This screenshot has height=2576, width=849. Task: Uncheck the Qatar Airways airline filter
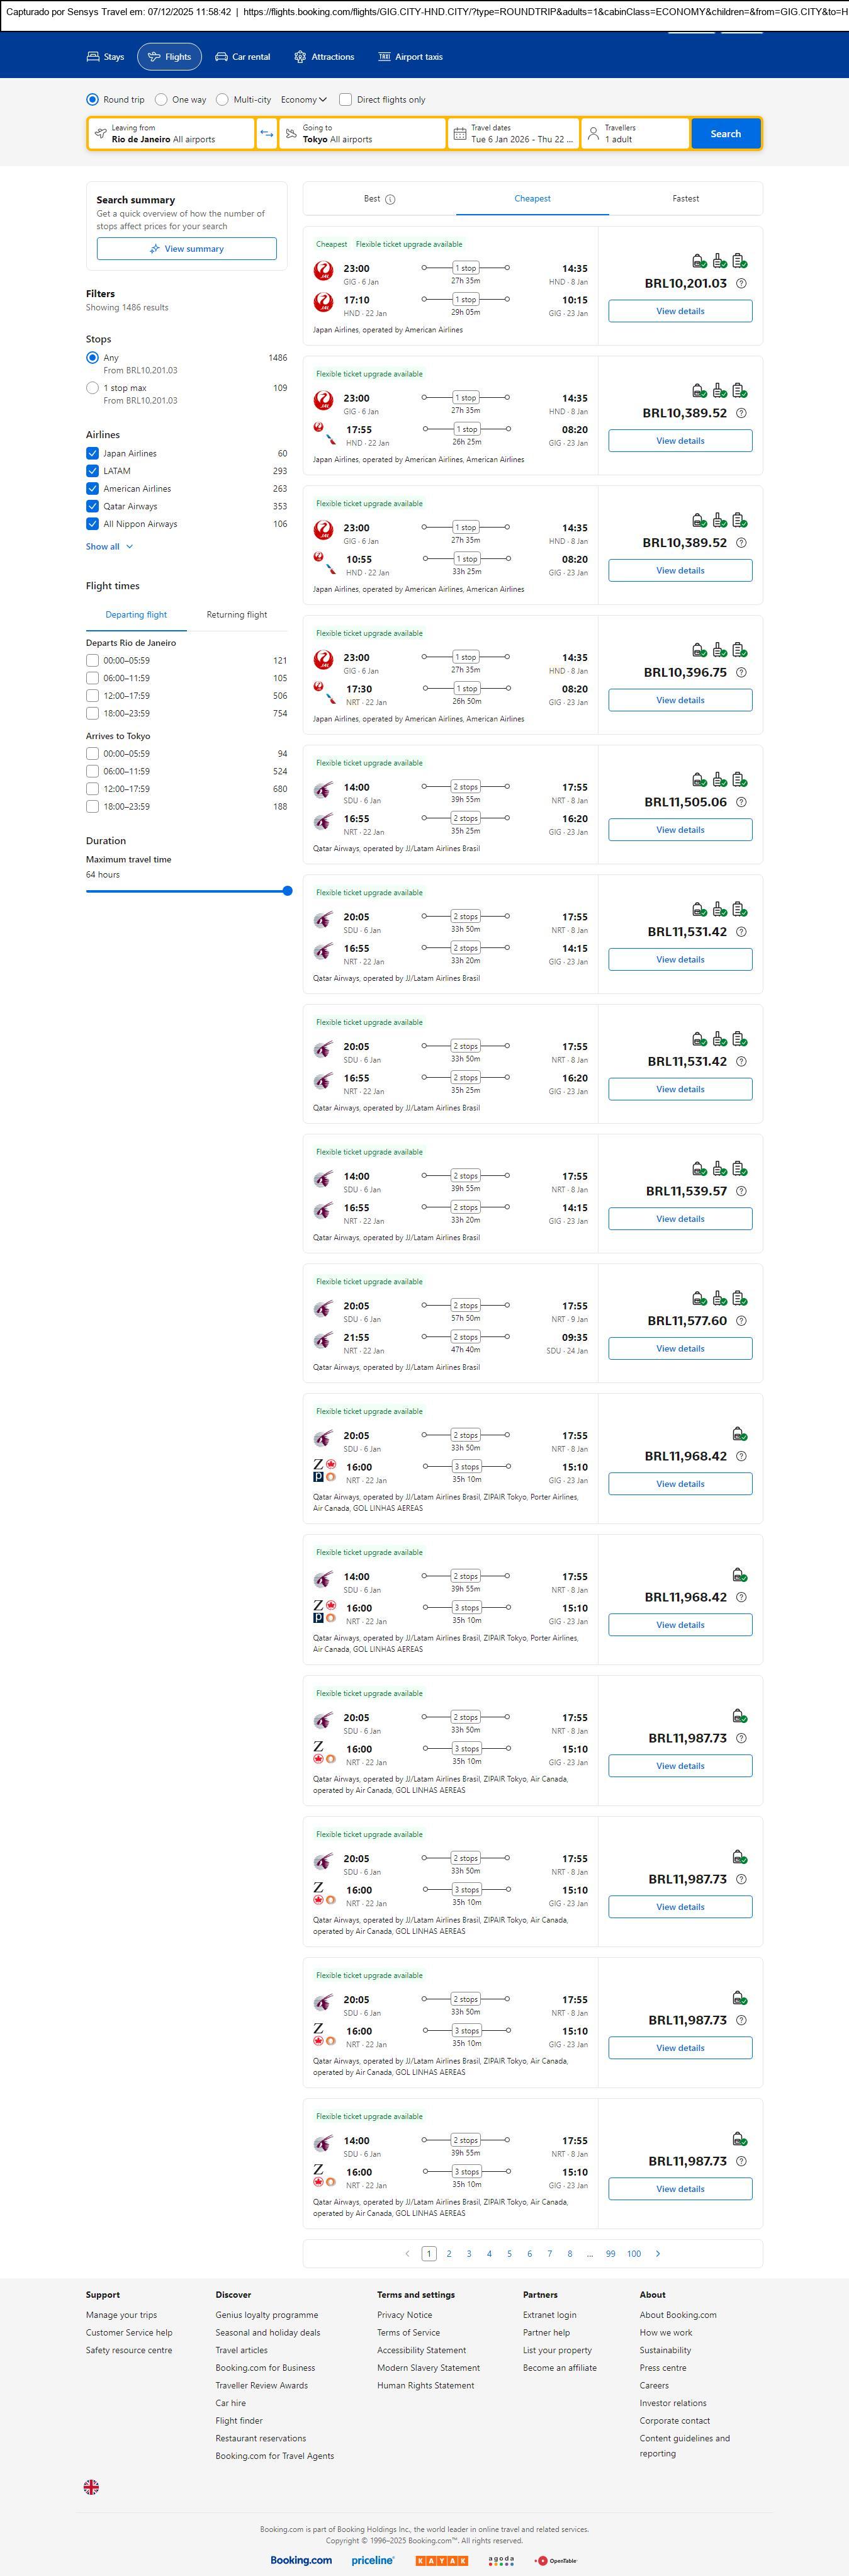[x=93, y=506]
